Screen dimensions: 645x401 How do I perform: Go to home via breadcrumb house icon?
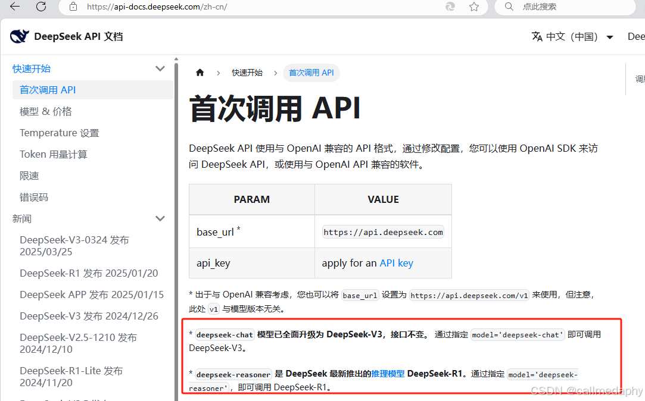pos(200,73)
